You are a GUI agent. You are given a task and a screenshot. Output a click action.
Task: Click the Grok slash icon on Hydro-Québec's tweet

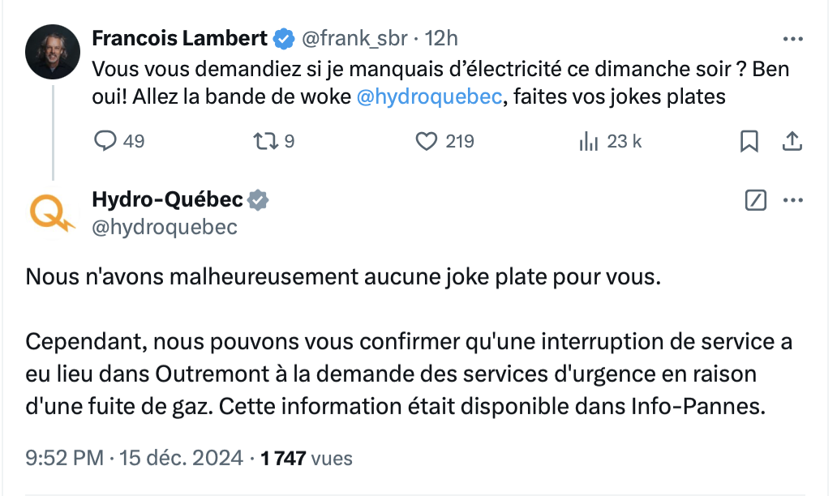pyautogui.click(x=755, y=200)
